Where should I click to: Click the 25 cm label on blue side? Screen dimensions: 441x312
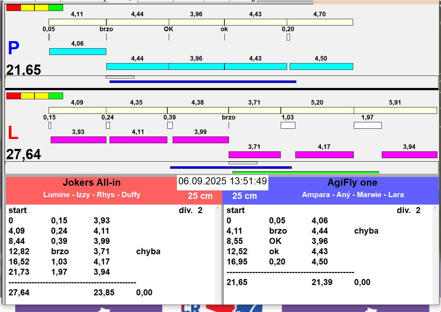coord(245,196)
